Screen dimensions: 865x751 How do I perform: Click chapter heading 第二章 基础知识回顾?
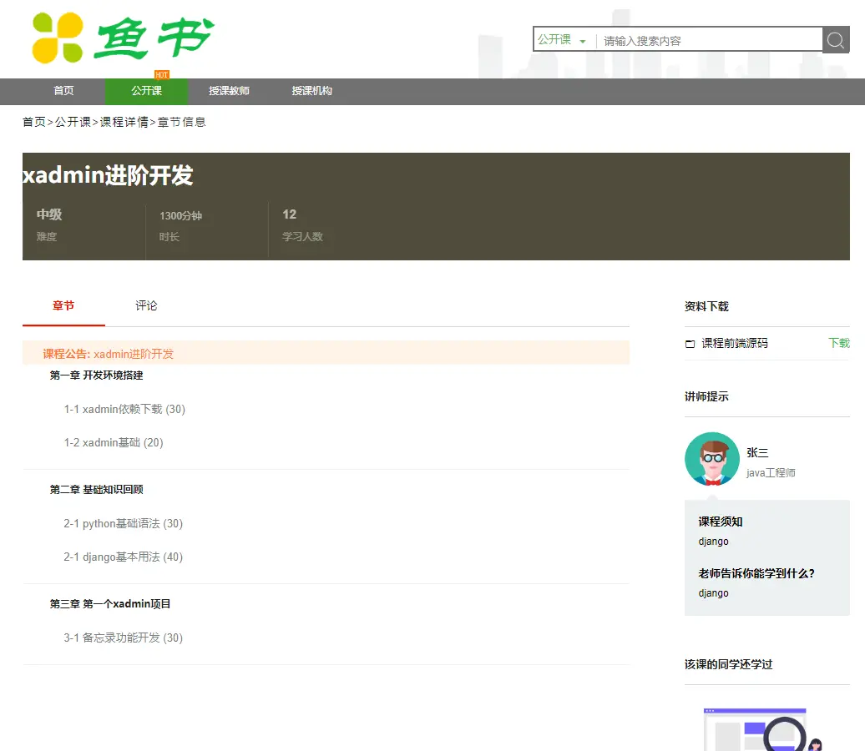click(x=97, y=490)
